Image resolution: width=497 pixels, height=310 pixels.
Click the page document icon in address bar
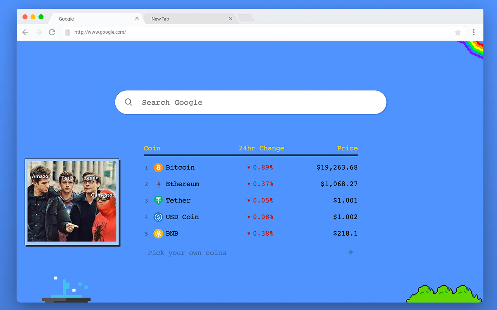pyautogui.click(x=68, y=32)
